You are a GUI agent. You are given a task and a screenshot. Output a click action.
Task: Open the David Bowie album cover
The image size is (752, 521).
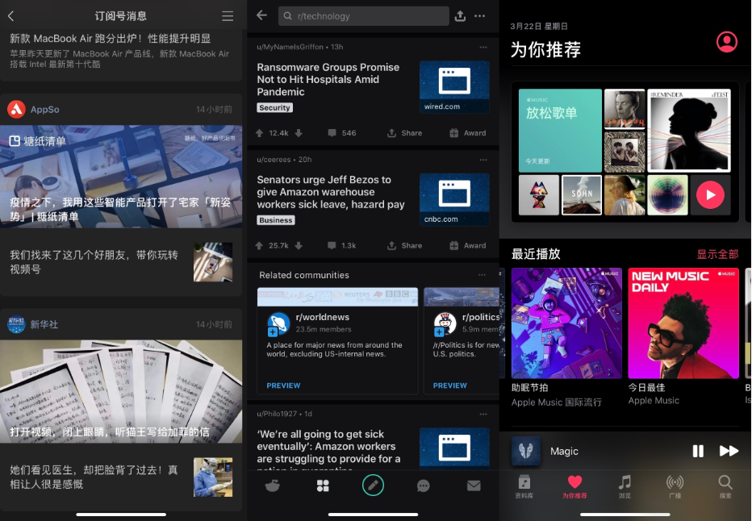(x=625, y=109)
